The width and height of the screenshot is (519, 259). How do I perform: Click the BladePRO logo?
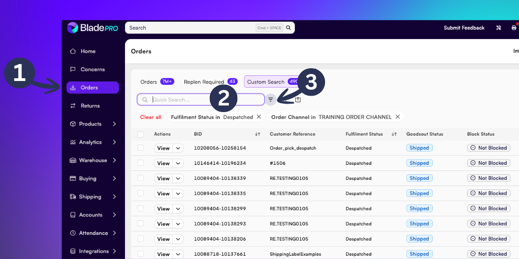point(92,28)
